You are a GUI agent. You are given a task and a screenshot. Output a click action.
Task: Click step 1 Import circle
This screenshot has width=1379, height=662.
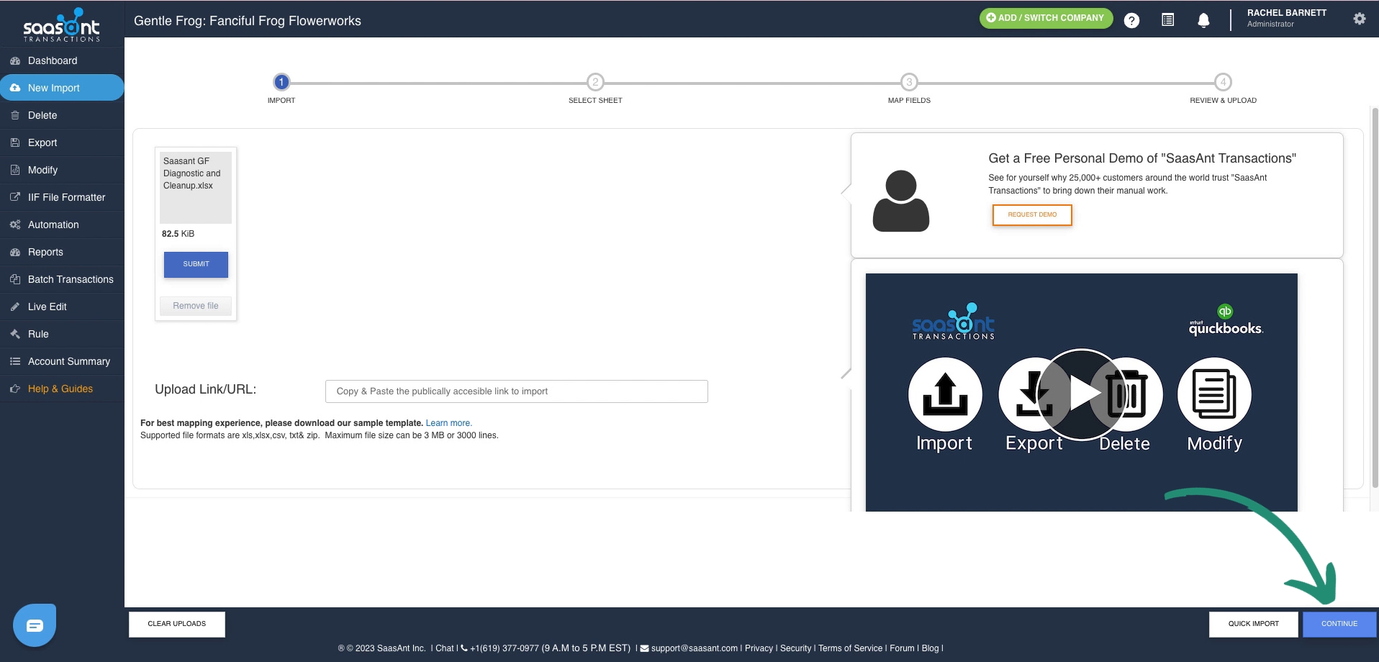tap(281, 82)
